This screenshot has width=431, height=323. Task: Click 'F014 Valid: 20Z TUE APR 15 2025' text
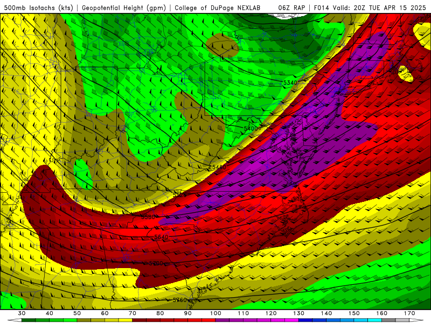coord(370,8)
